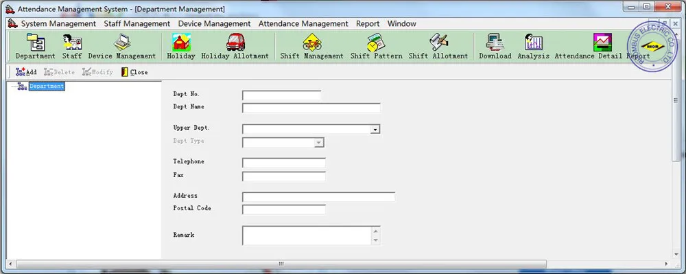
Task: Focus the Address input field
Action: pyautogui.click(x=318, y=197)
